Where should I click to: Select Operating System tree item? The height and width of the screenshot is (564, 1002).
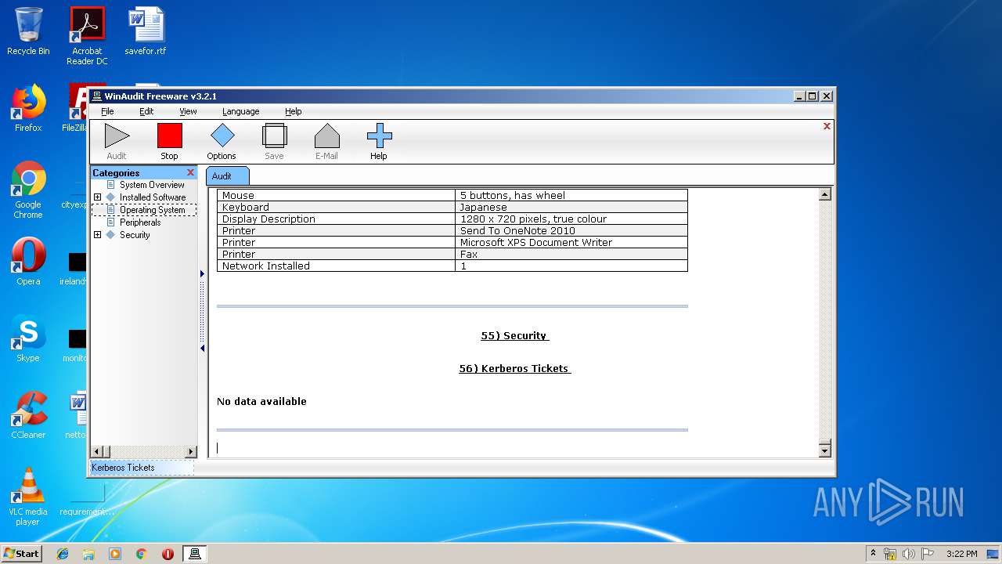tap(152, 210)
